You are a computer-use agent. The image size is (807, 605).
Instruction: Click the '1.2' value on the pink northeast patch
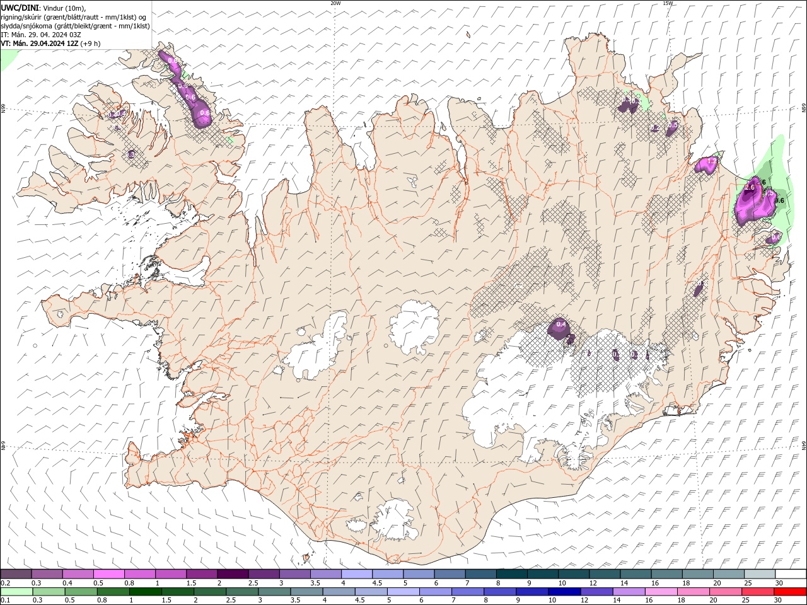pyautogui.click(x=712, y=162)
